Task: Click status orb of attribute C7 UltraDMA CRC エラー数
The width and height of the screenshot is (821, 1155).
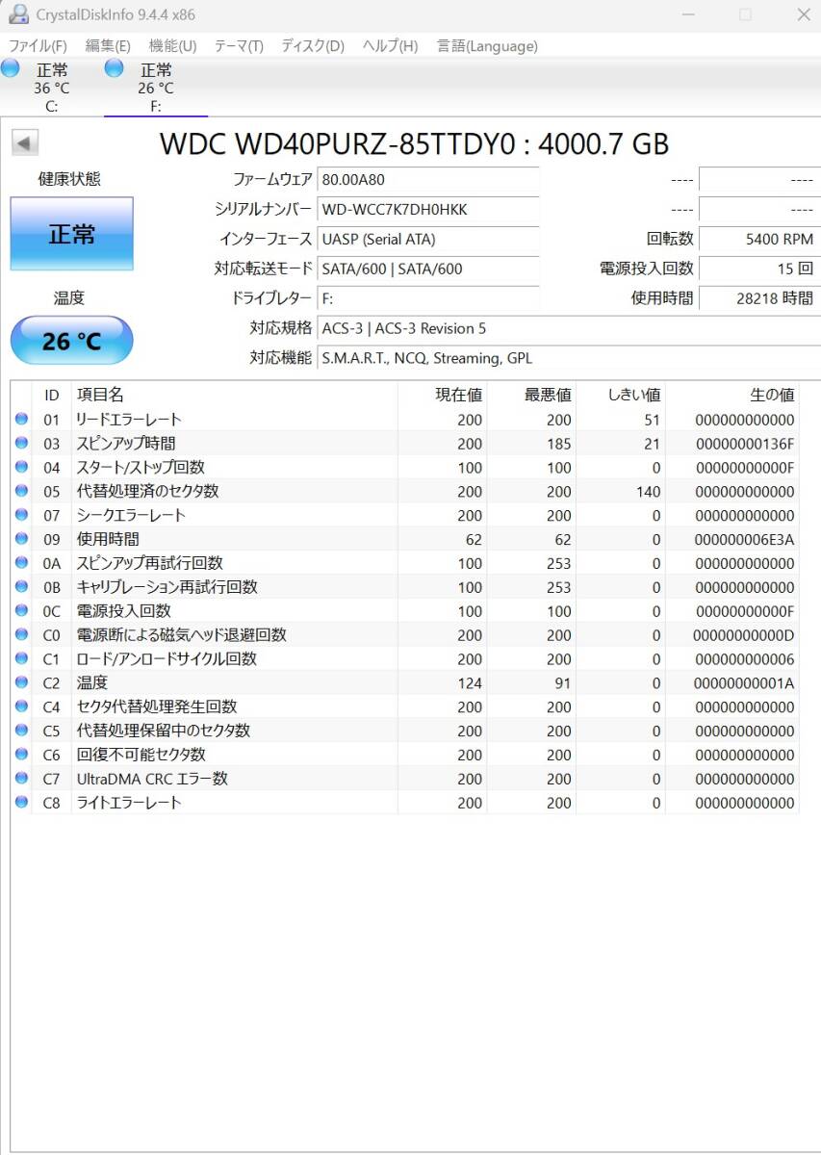Action: [21, 778]
